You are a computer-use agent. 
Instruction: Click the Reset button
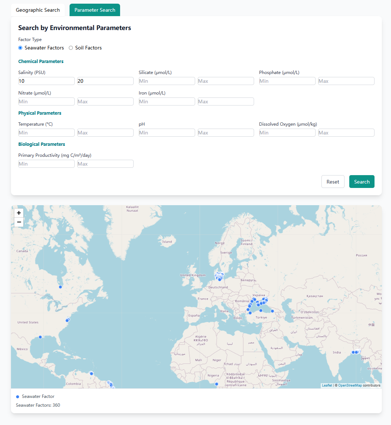click(333, 182)
